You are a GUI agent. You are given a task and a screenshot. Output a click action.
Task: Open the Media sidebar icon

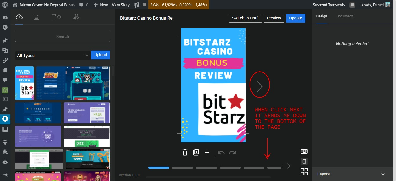pos(5,50)
